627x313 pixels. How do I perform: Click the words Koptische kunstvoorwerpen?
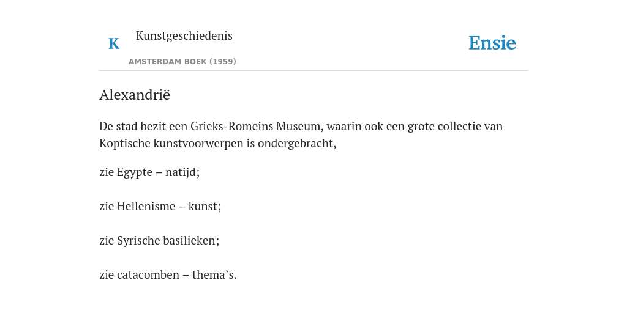[x=171, y=143]
